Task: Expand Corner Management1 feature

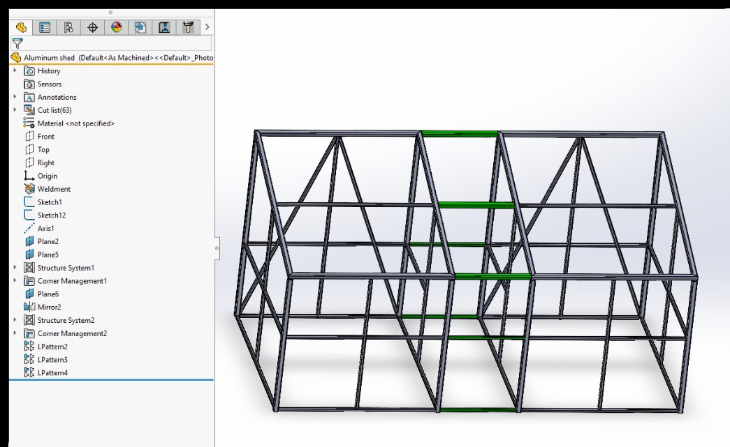Action: (x=15, y=280)
